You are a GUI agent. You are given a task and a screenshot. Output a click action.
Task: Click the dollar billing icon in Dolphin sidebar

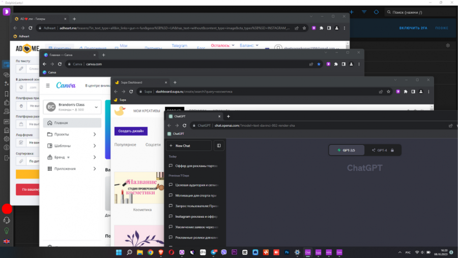click(7, 148)
